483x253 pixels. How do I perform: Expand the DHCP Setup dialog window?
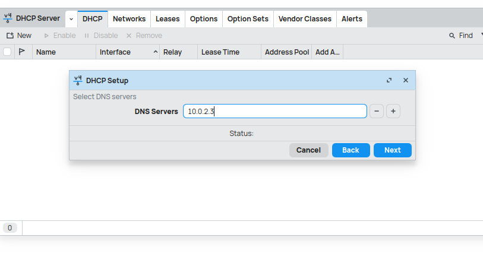[389, 80]
